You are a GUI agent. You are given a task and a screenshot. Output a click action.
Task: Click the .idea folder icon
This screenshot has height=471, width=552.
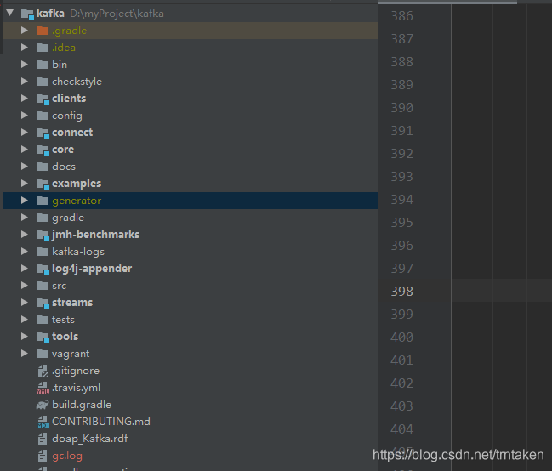coord(43,47)
